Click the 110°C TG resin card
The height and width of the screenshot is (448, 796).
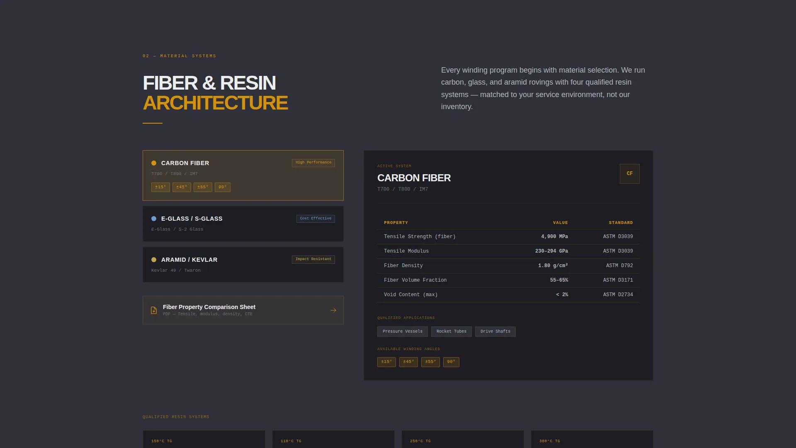pyautogui.click(x=333, y=439)
